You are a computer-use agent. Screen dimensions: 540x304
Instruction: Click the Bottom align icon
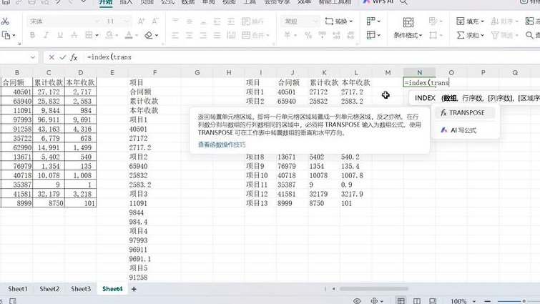tap(203, 21)
